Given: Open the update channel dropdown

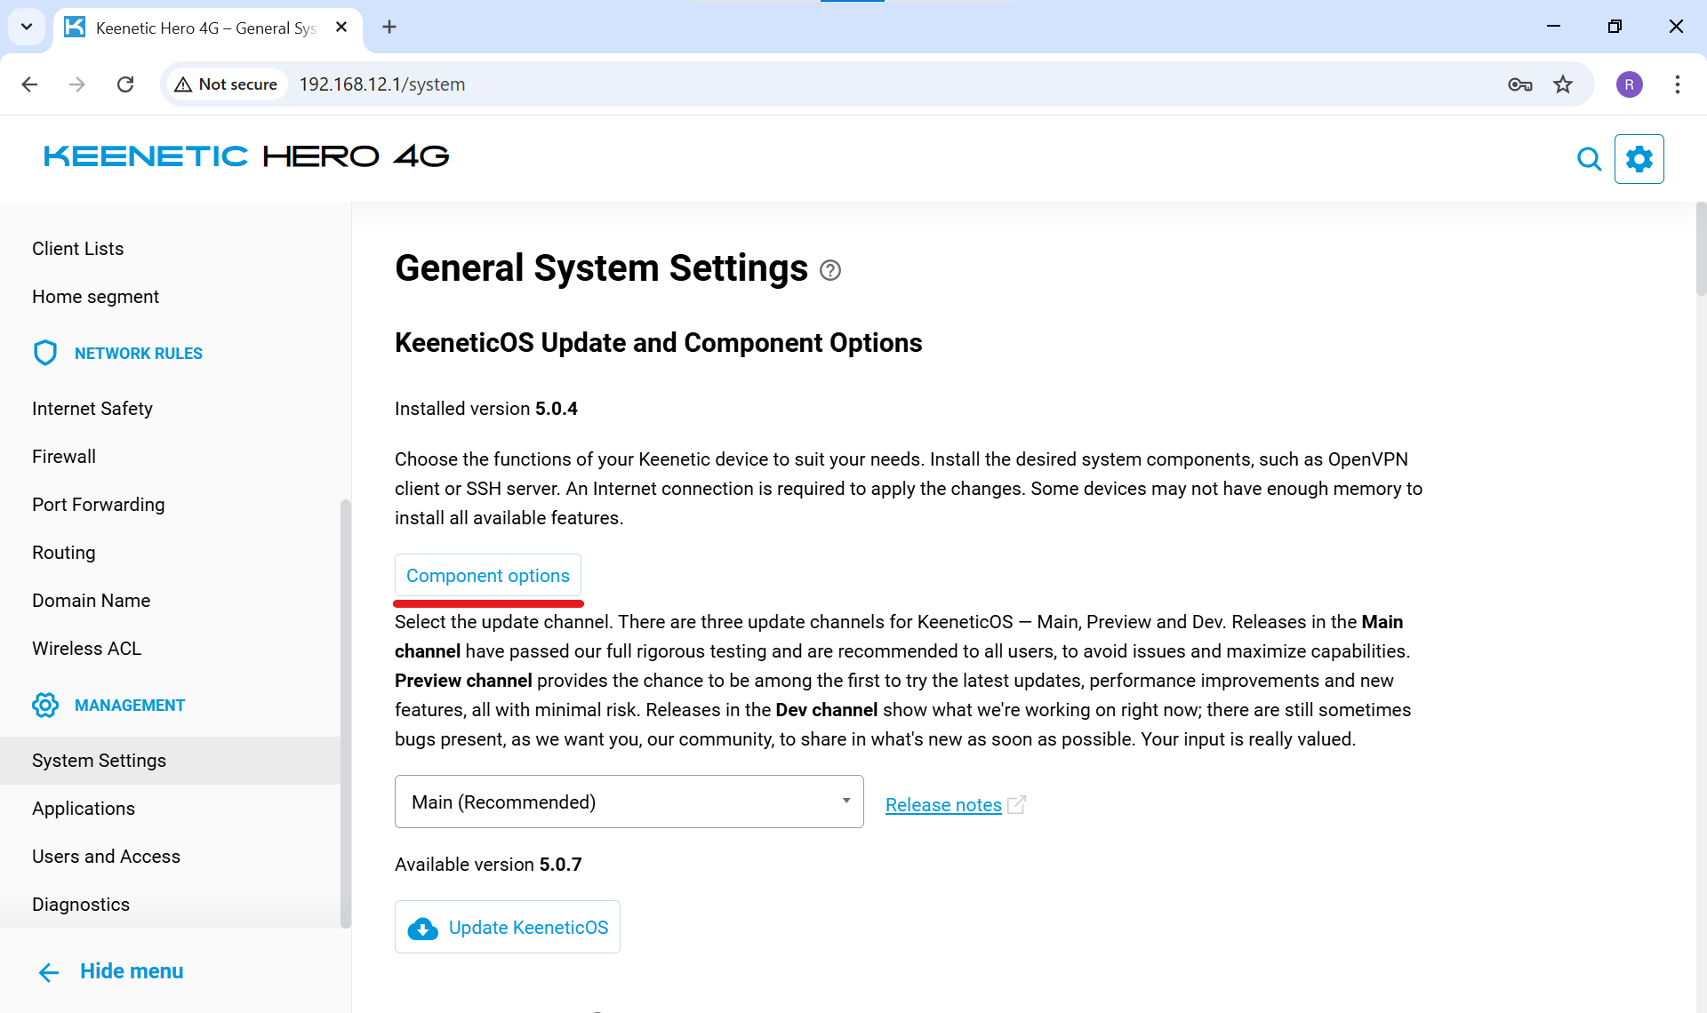Looking at the screenshot, I should 629,802.
